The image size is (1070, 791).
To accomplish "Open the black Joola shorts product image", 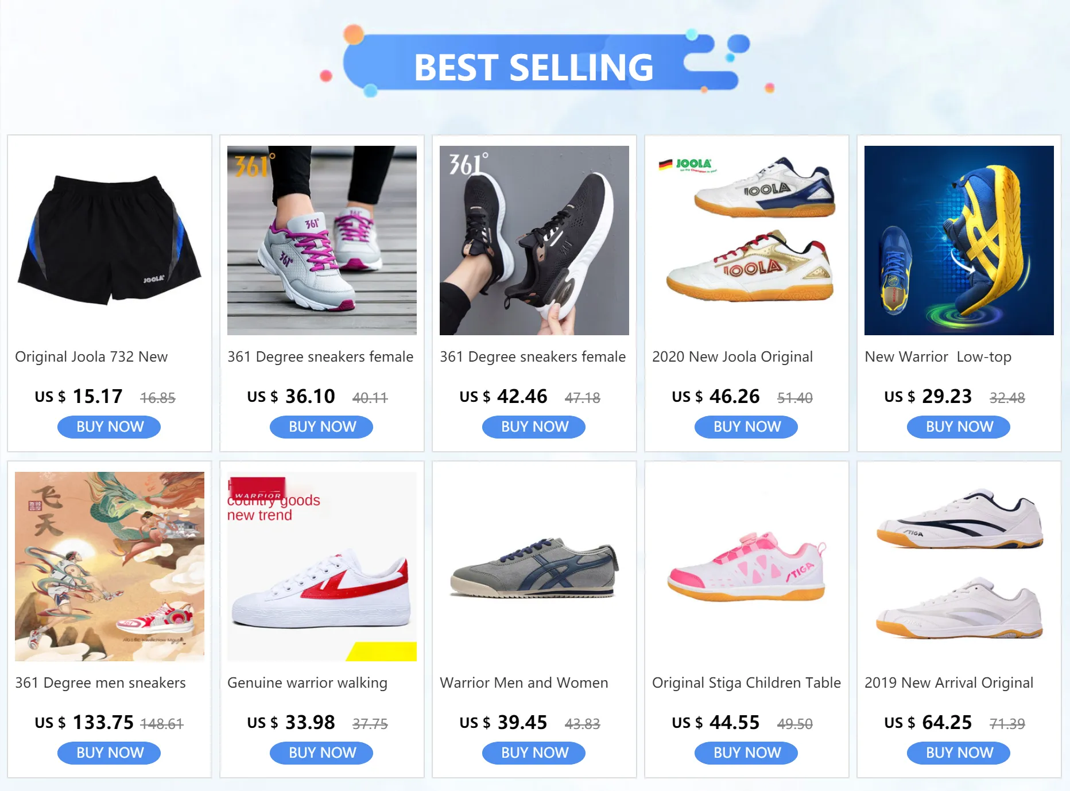I will pyautogui.click(x=110, y=241).
